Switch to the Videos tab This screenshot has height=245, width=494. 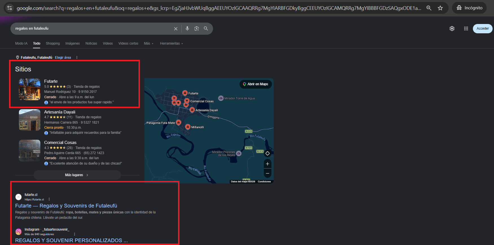pyautogui.click(x=108, y=43)
